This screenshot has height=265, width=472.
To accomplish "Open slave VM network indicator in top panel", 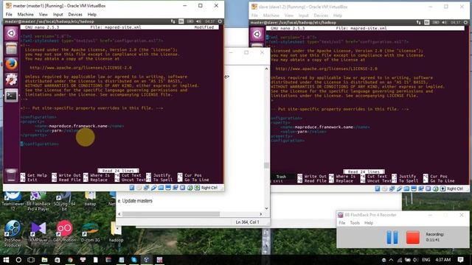I will coord(418,23).
